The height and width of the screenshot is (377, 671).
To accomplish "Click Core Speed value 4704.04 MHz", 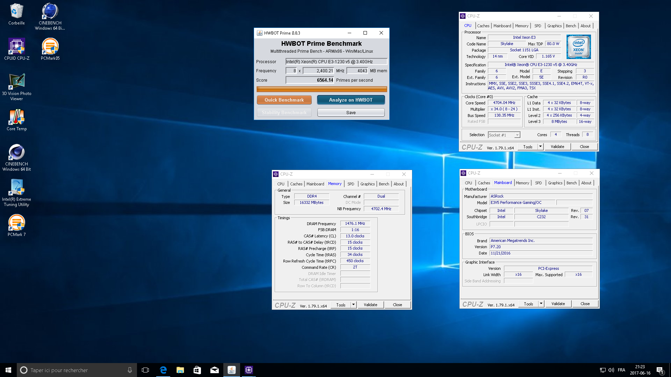I will pos(504,103).
